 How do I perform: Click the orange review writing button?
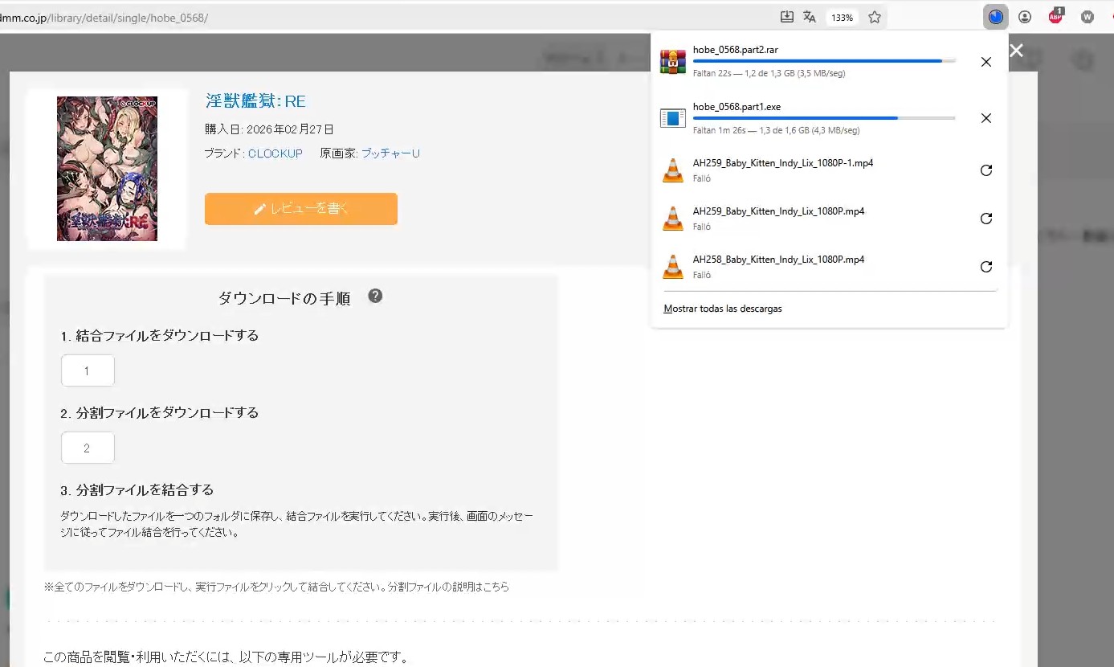coord(301,209)
